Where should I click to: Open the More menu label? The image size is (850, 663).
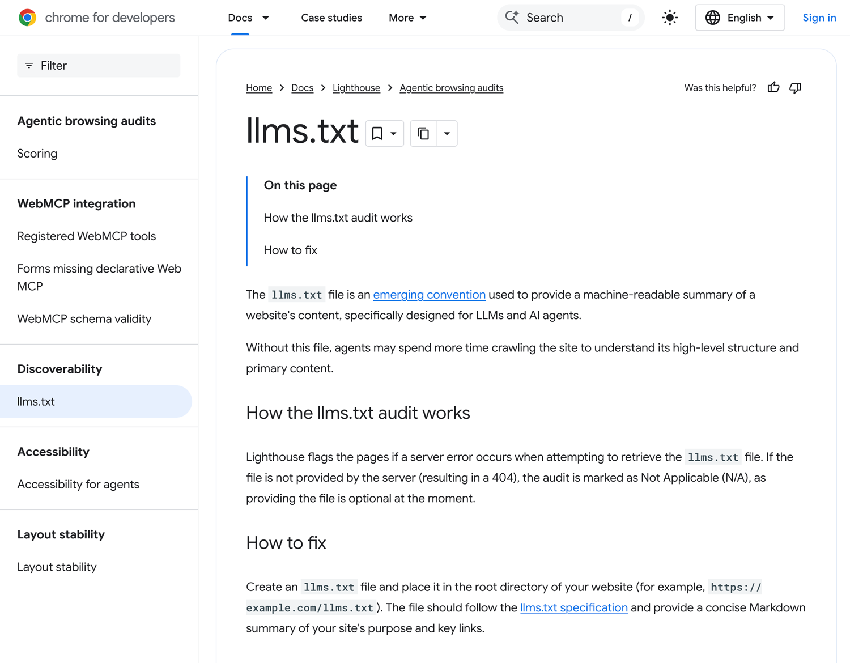point(401,18)
